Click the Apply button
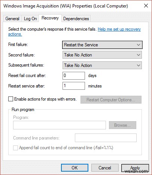 click(x=135, y=168)
